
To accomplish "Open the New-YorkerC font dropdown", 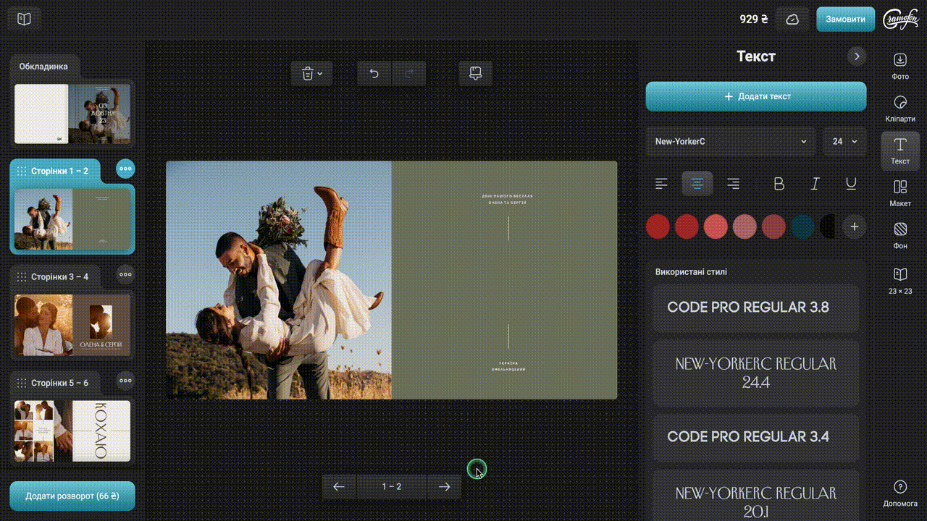I will pyautogui.click(x=730, y=142).
